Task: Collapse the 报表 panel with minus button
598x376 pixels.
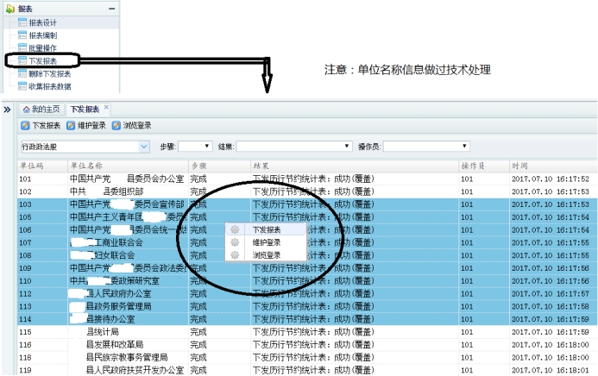Action: click(111, 7)
